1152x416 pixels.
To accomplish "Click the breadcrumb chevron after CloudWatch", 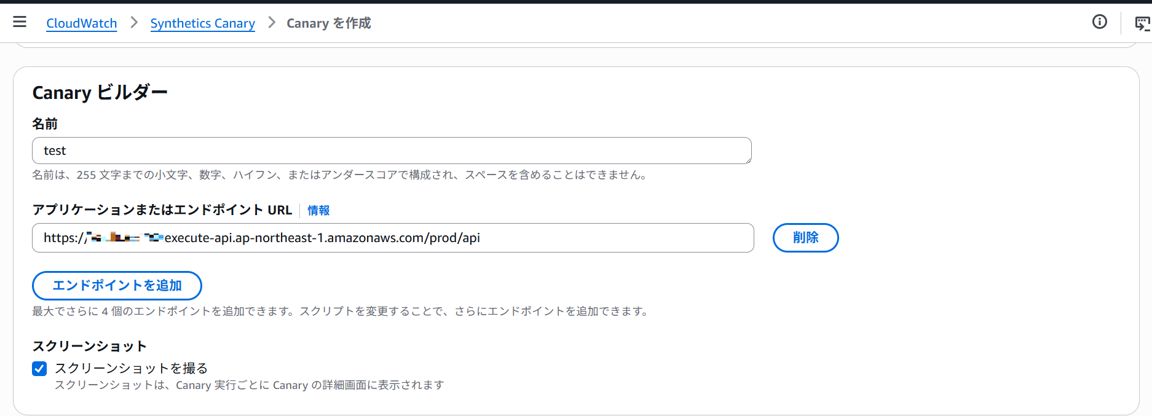I will pyautogui.click(x=134, y=23).
